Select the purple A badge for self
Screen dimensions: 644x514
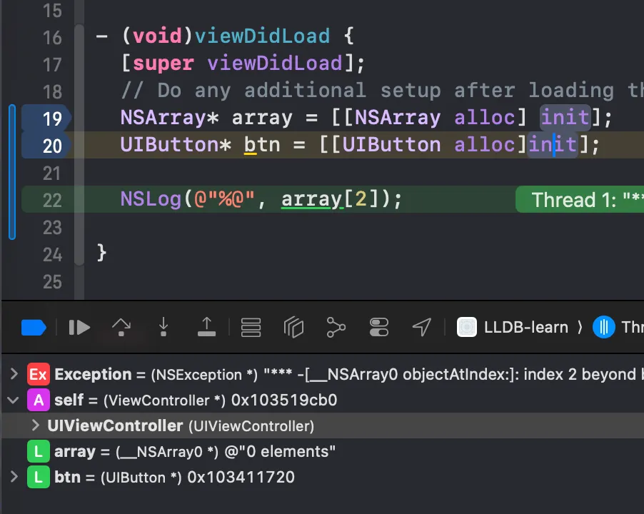point(38,400)
